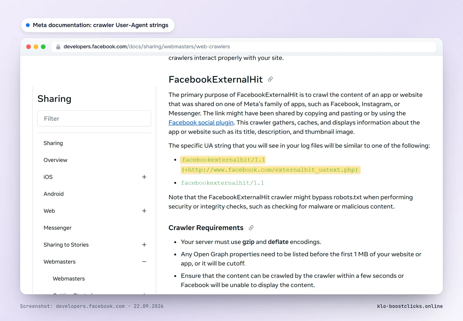The width and height of the screenshot is (463, 321).
Task: Expand the Web sidebar section
Action: (144, 211)
